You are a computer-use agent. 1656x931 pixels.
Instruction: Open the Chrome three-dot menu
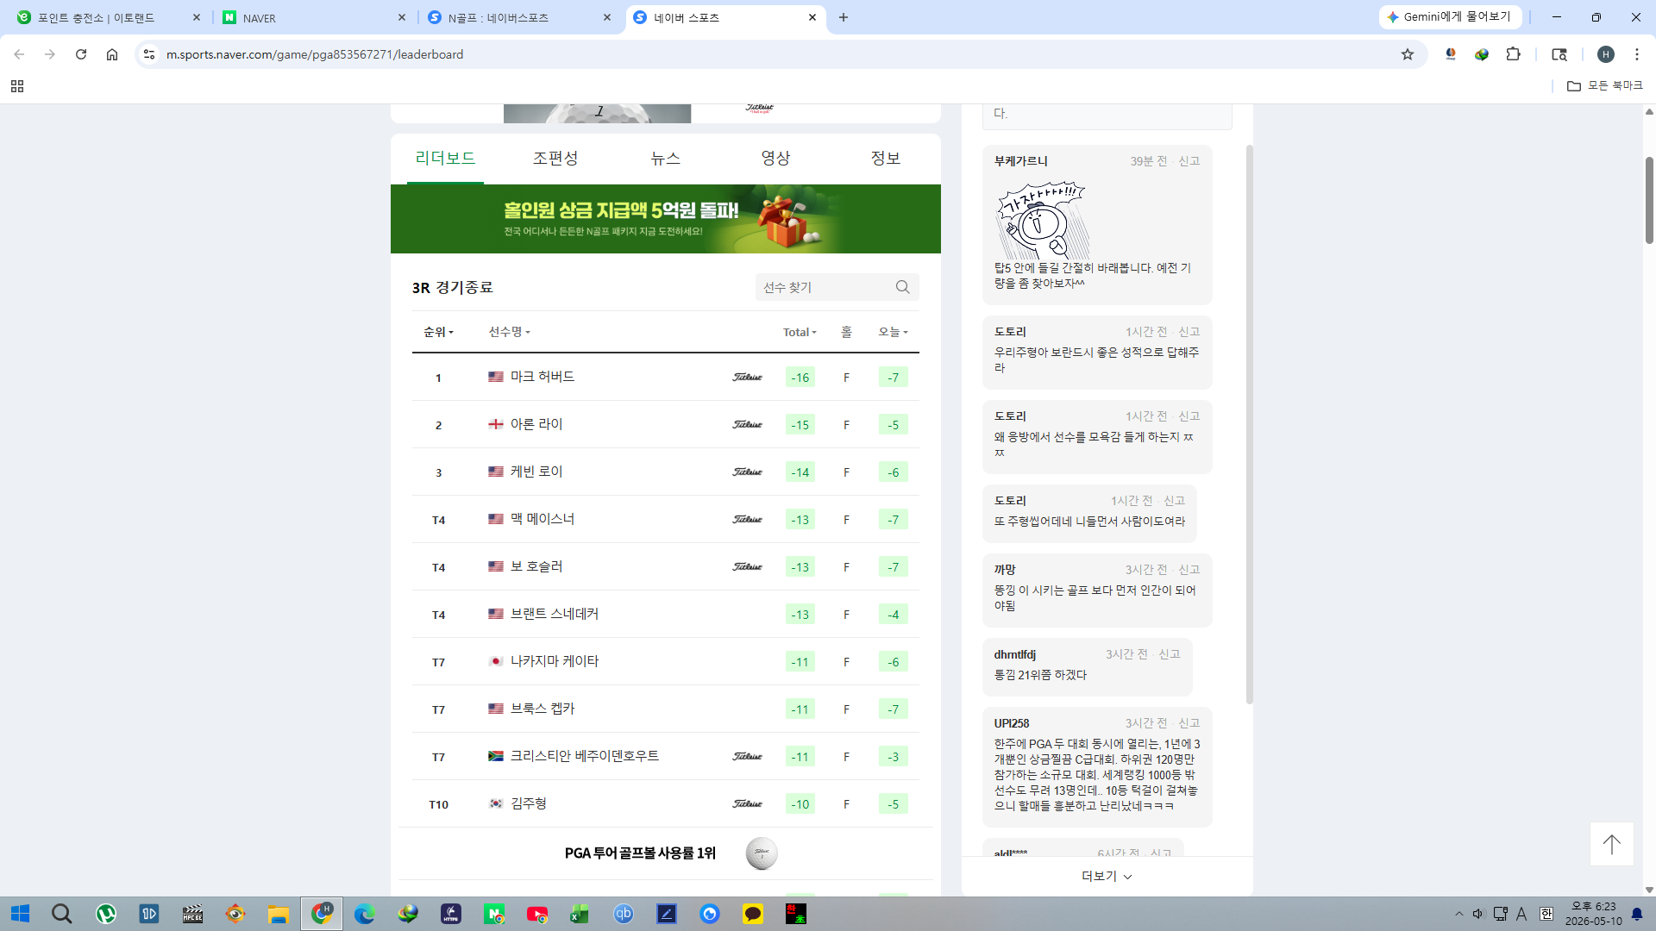click(1637, 54)
